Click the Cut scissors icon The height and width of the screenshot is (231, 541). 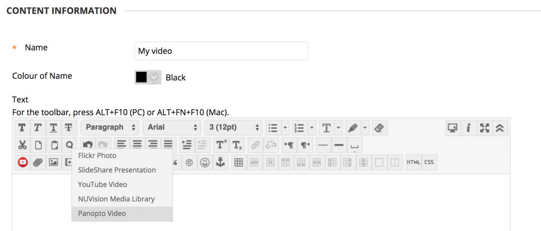tap(22, 145)
